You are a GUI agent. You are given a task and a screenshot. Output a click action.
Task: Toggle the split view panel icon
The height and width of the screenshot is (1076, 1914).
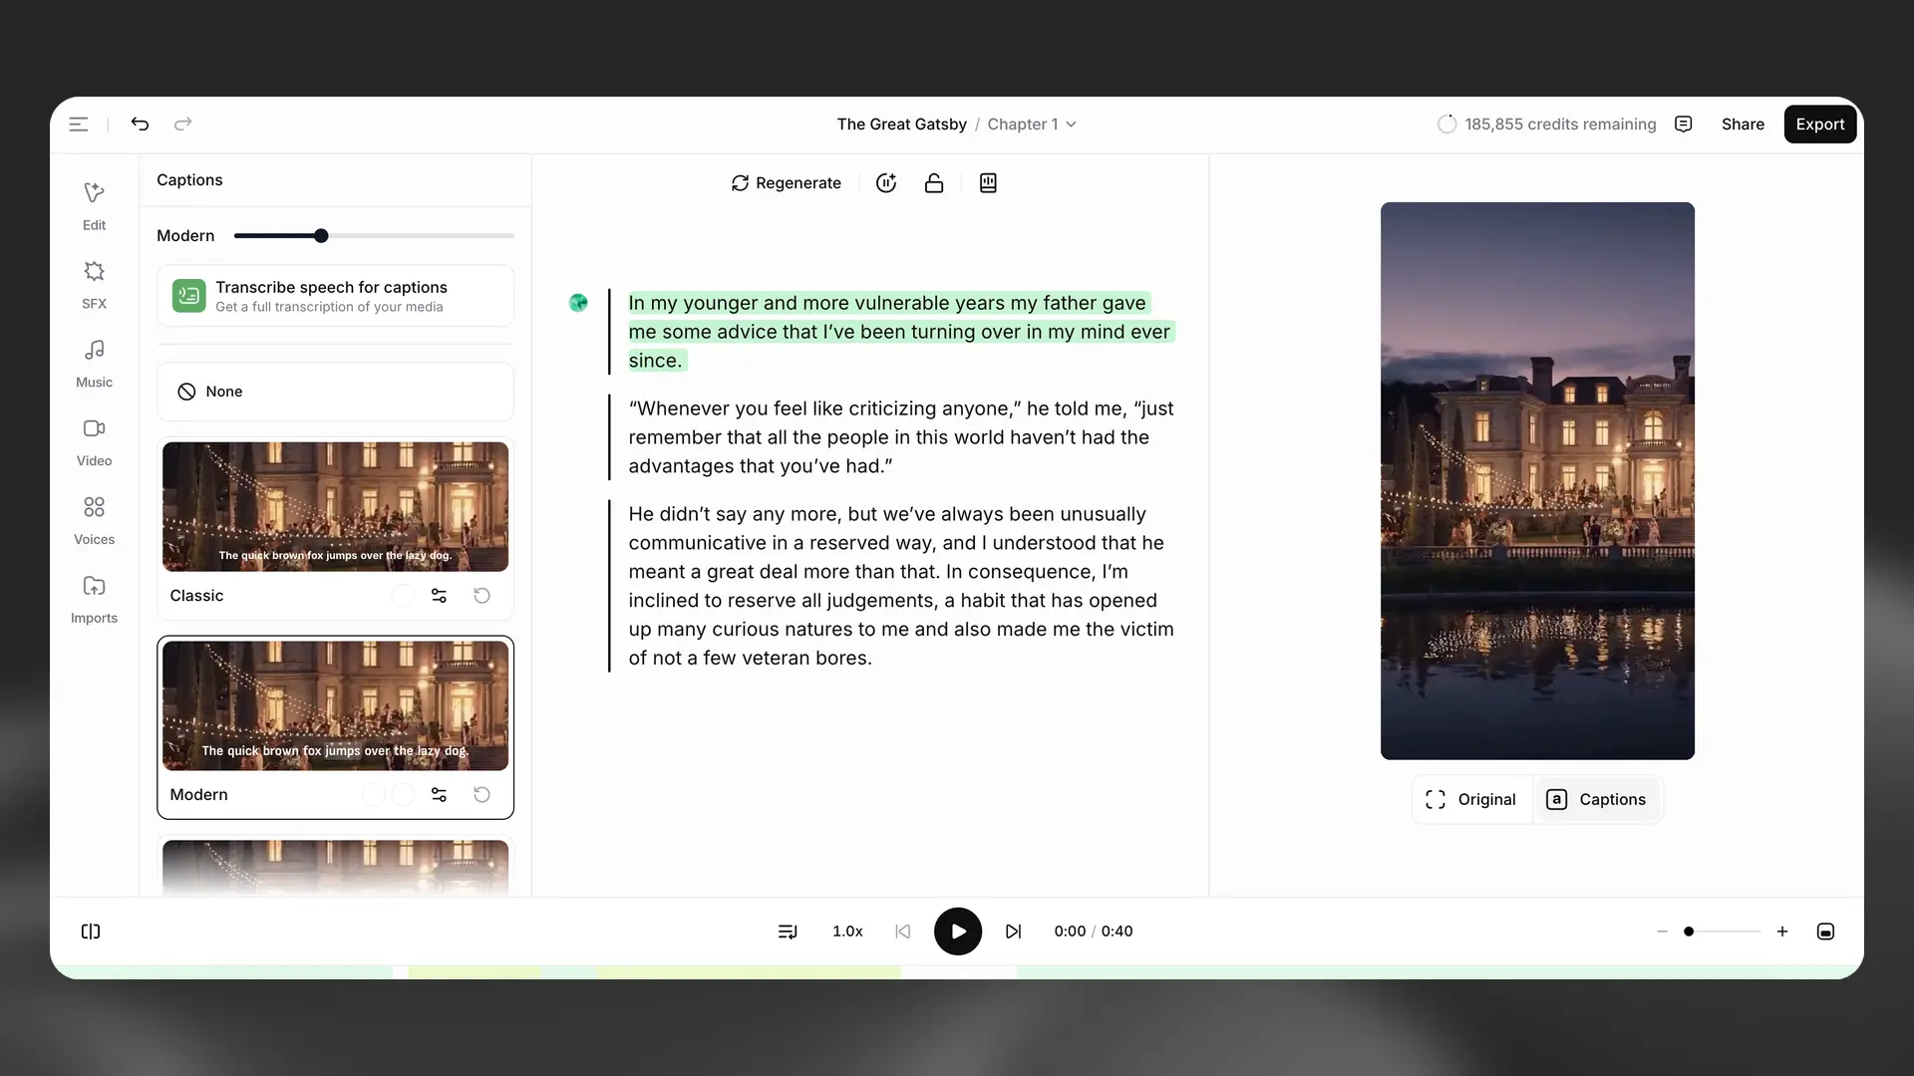[91, 932]
